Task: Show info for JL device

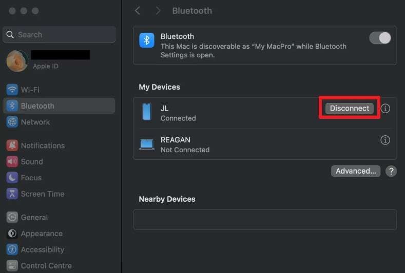Action: tap(385, 109)
